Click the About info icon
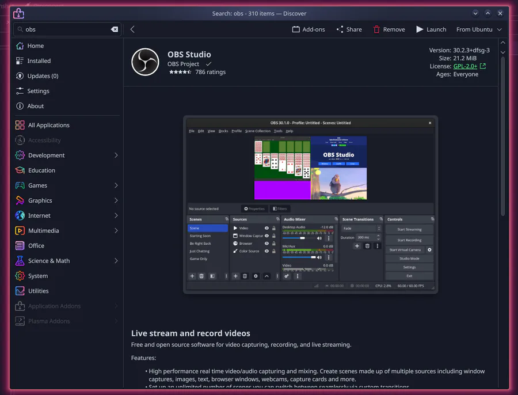Screen dimensions: 518x395 pyautogui.click(x=20, y=106)
